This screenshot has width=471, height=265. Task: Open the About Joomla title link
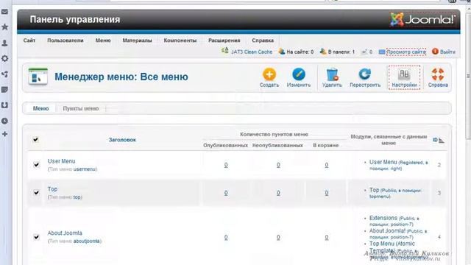(x=65, y=233)
